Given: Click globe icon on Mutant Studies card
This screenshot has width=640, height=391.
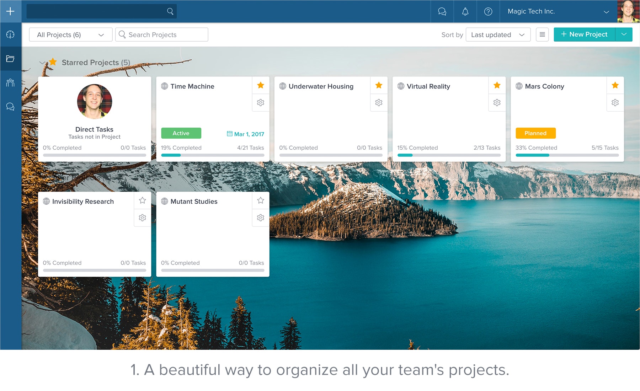Looking at the screenshot, I should click(x=165, y=201).
